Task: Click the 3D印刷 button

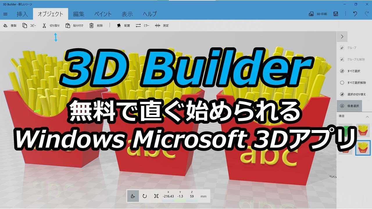Action: click(x=318, y=14)
